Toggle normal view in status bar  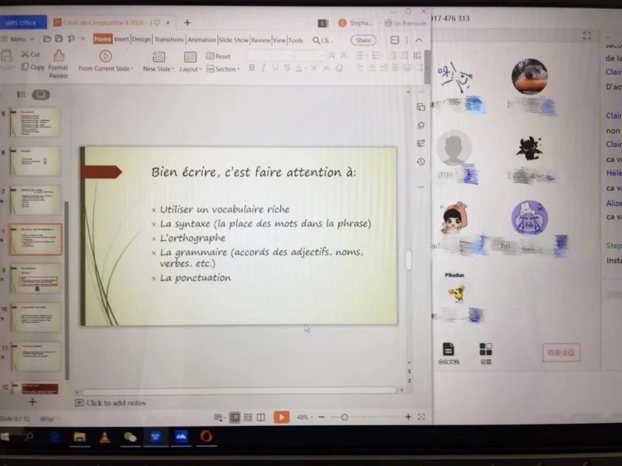coord(234,418)
